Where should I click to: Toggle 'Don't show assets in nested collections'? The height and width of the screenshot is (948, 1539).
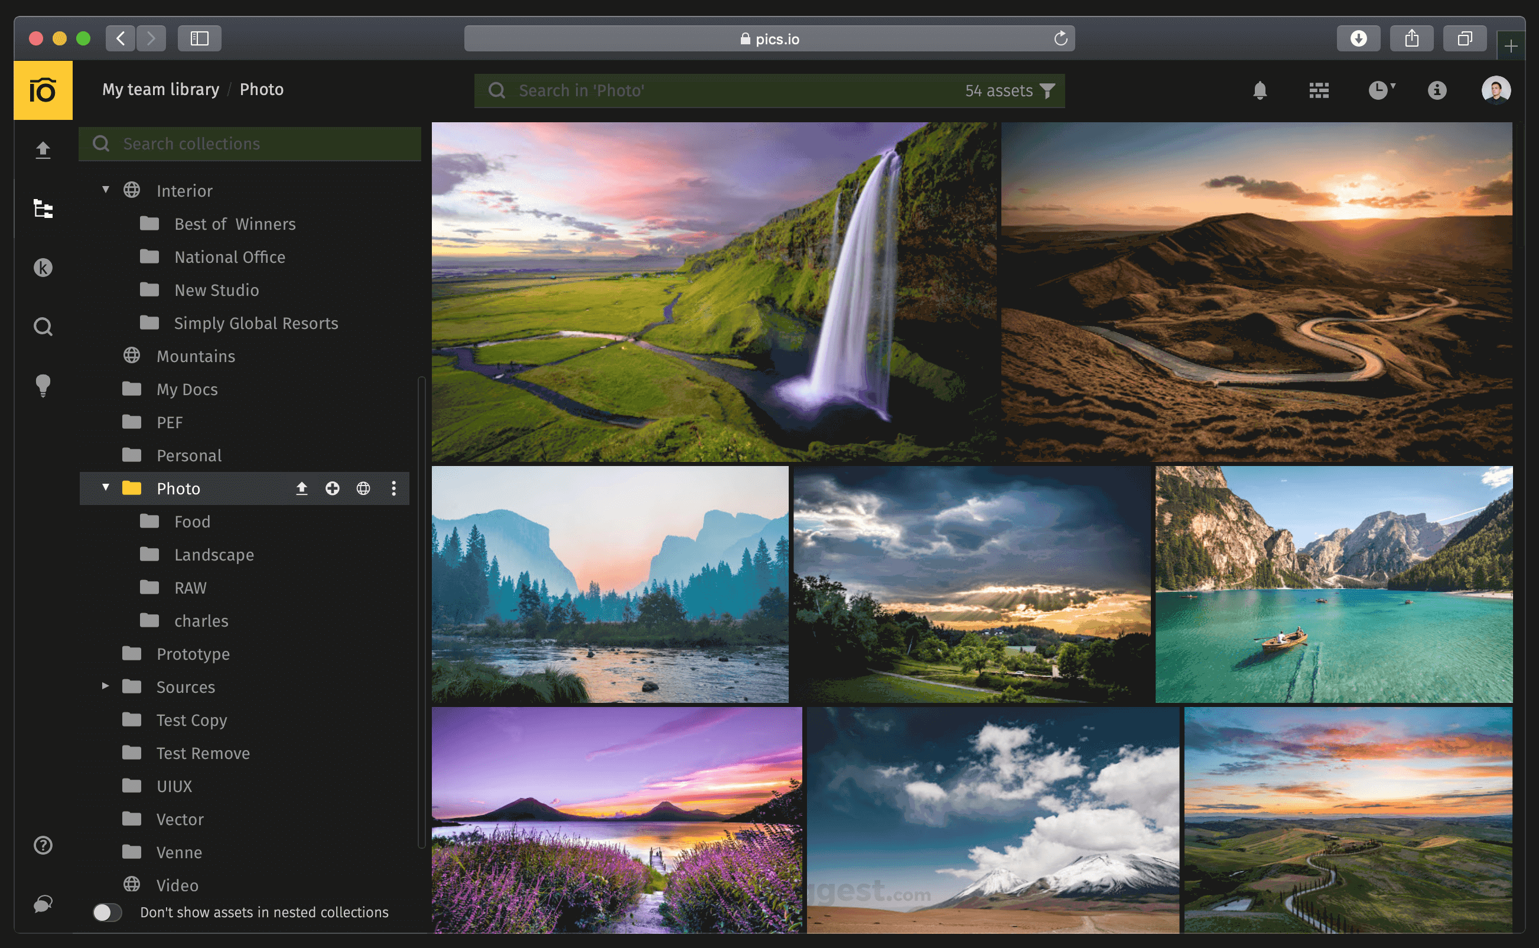click(x=108, y=912)
